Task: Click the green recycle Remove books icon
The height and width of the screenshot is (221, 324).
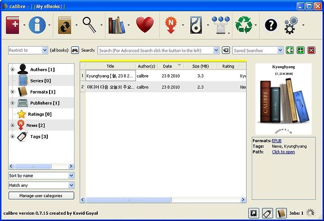Action: point(244,25)
